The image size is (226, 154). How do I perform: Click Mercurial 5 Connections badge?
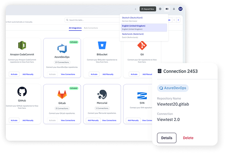(102, 108)
